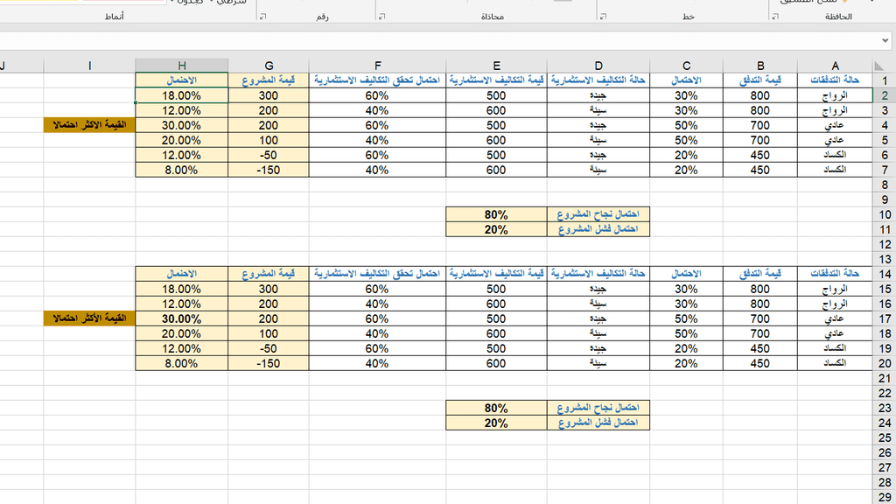Select column D header
896x504 pixels.
(x=598, y=66)
